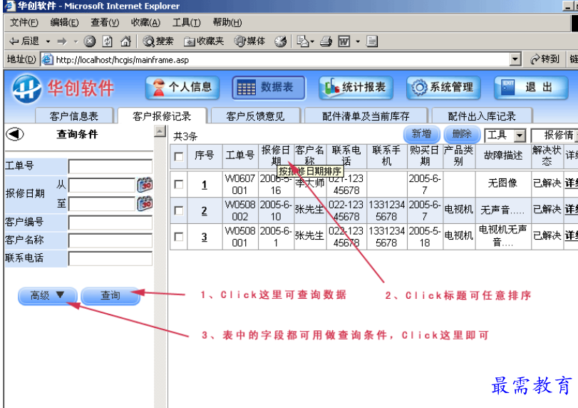
Task: Open the address bar dropdown arrow
Action: 515,59
